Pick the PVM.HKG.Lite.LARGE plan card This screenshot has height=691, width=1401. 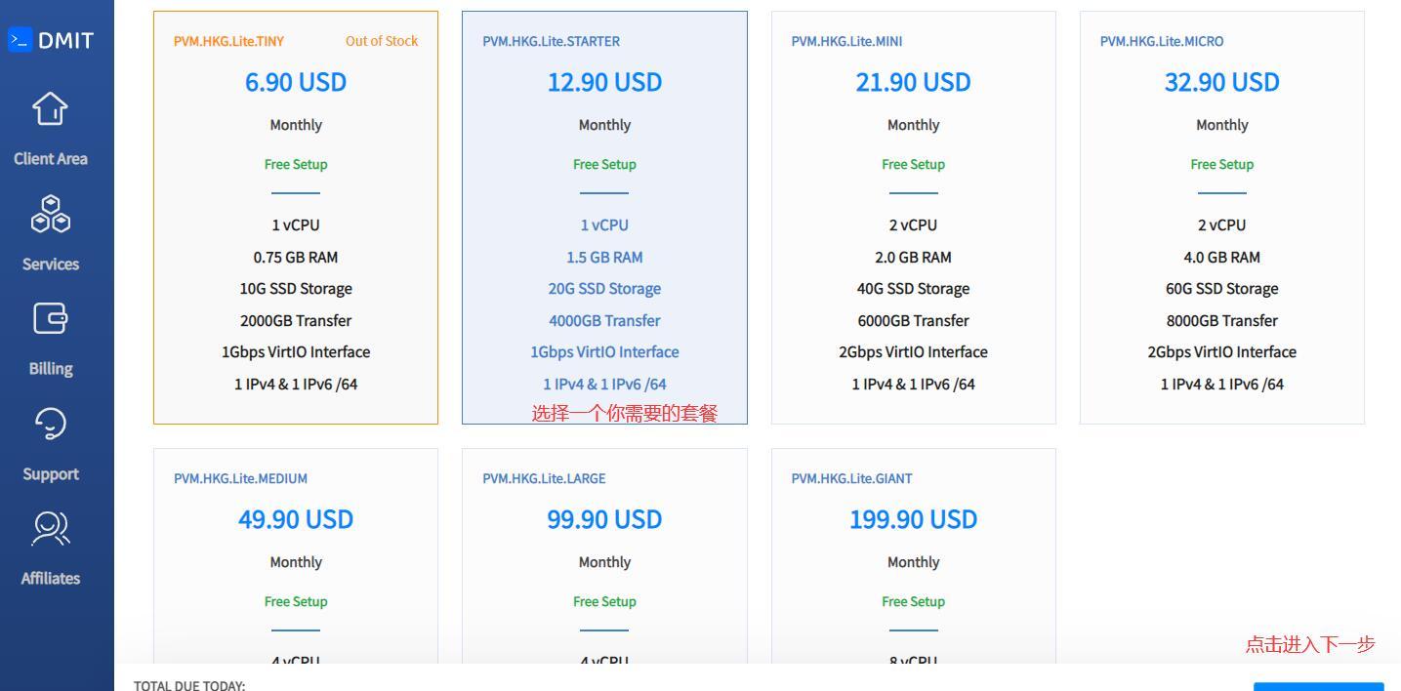tap(604, 556)
